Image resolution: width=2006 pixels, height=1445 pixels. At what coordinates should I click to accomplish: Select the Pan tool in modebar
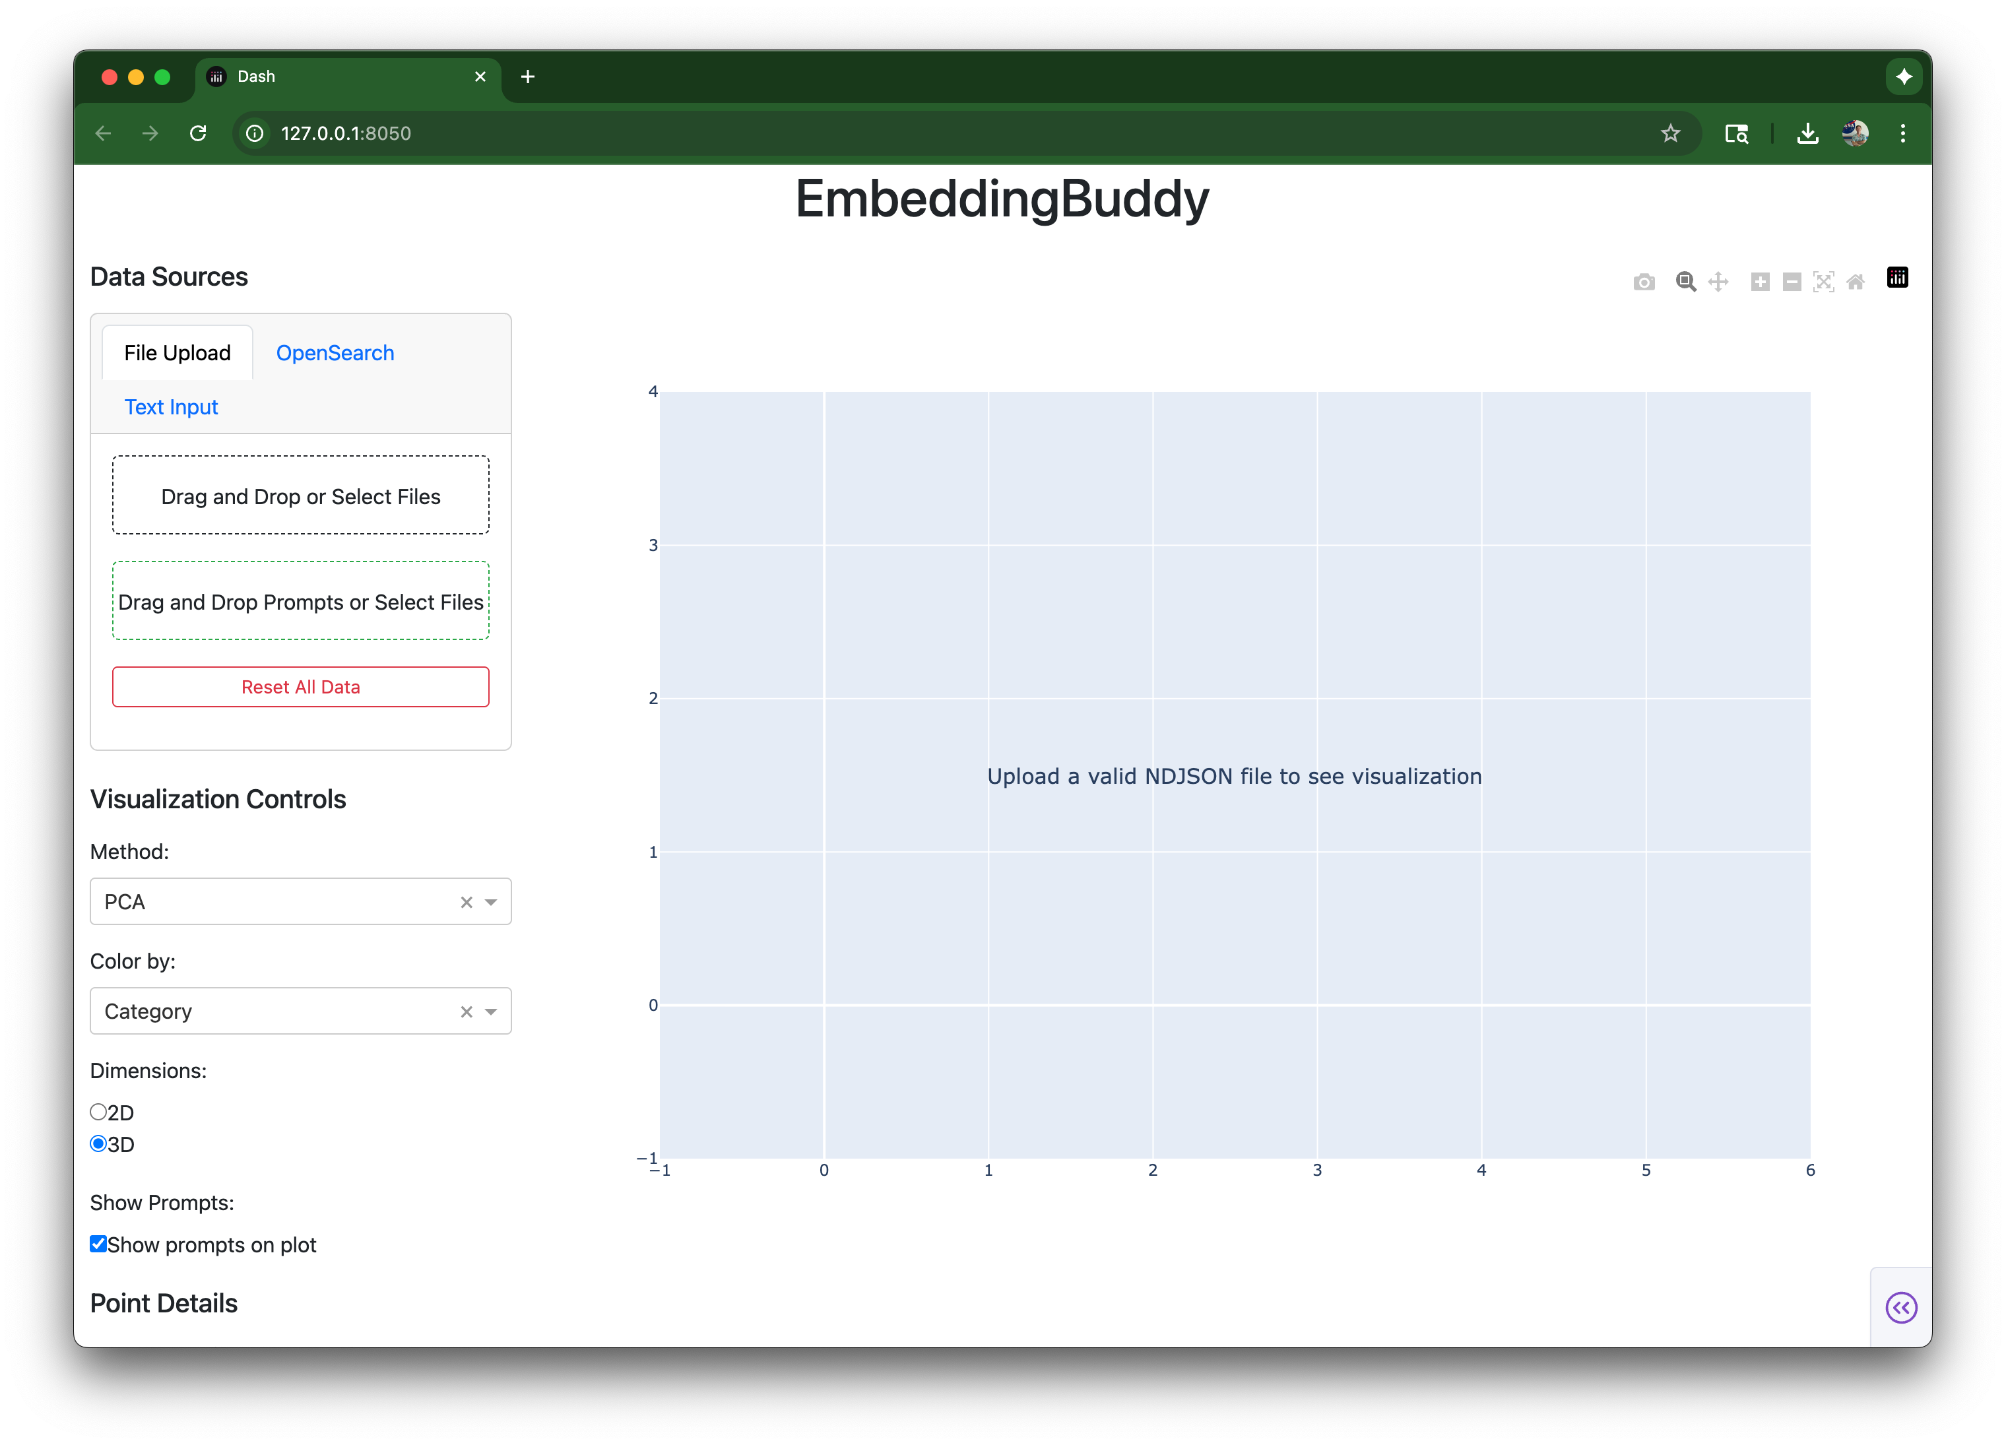pyautogui.click(x=1718, y=282)
